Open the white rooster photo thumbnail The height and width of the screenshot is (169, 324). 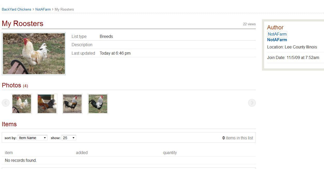[22, 104]
